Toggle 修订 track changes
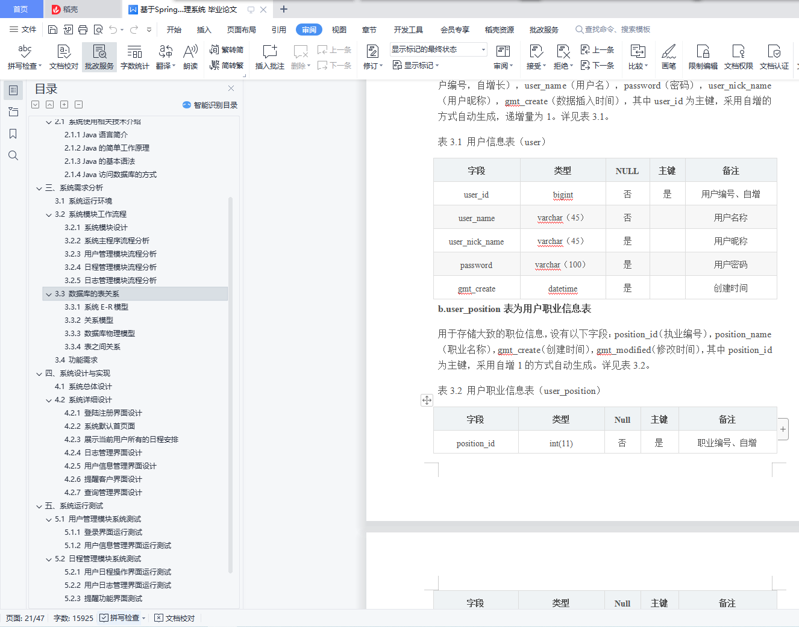 [x=372, y=57]
